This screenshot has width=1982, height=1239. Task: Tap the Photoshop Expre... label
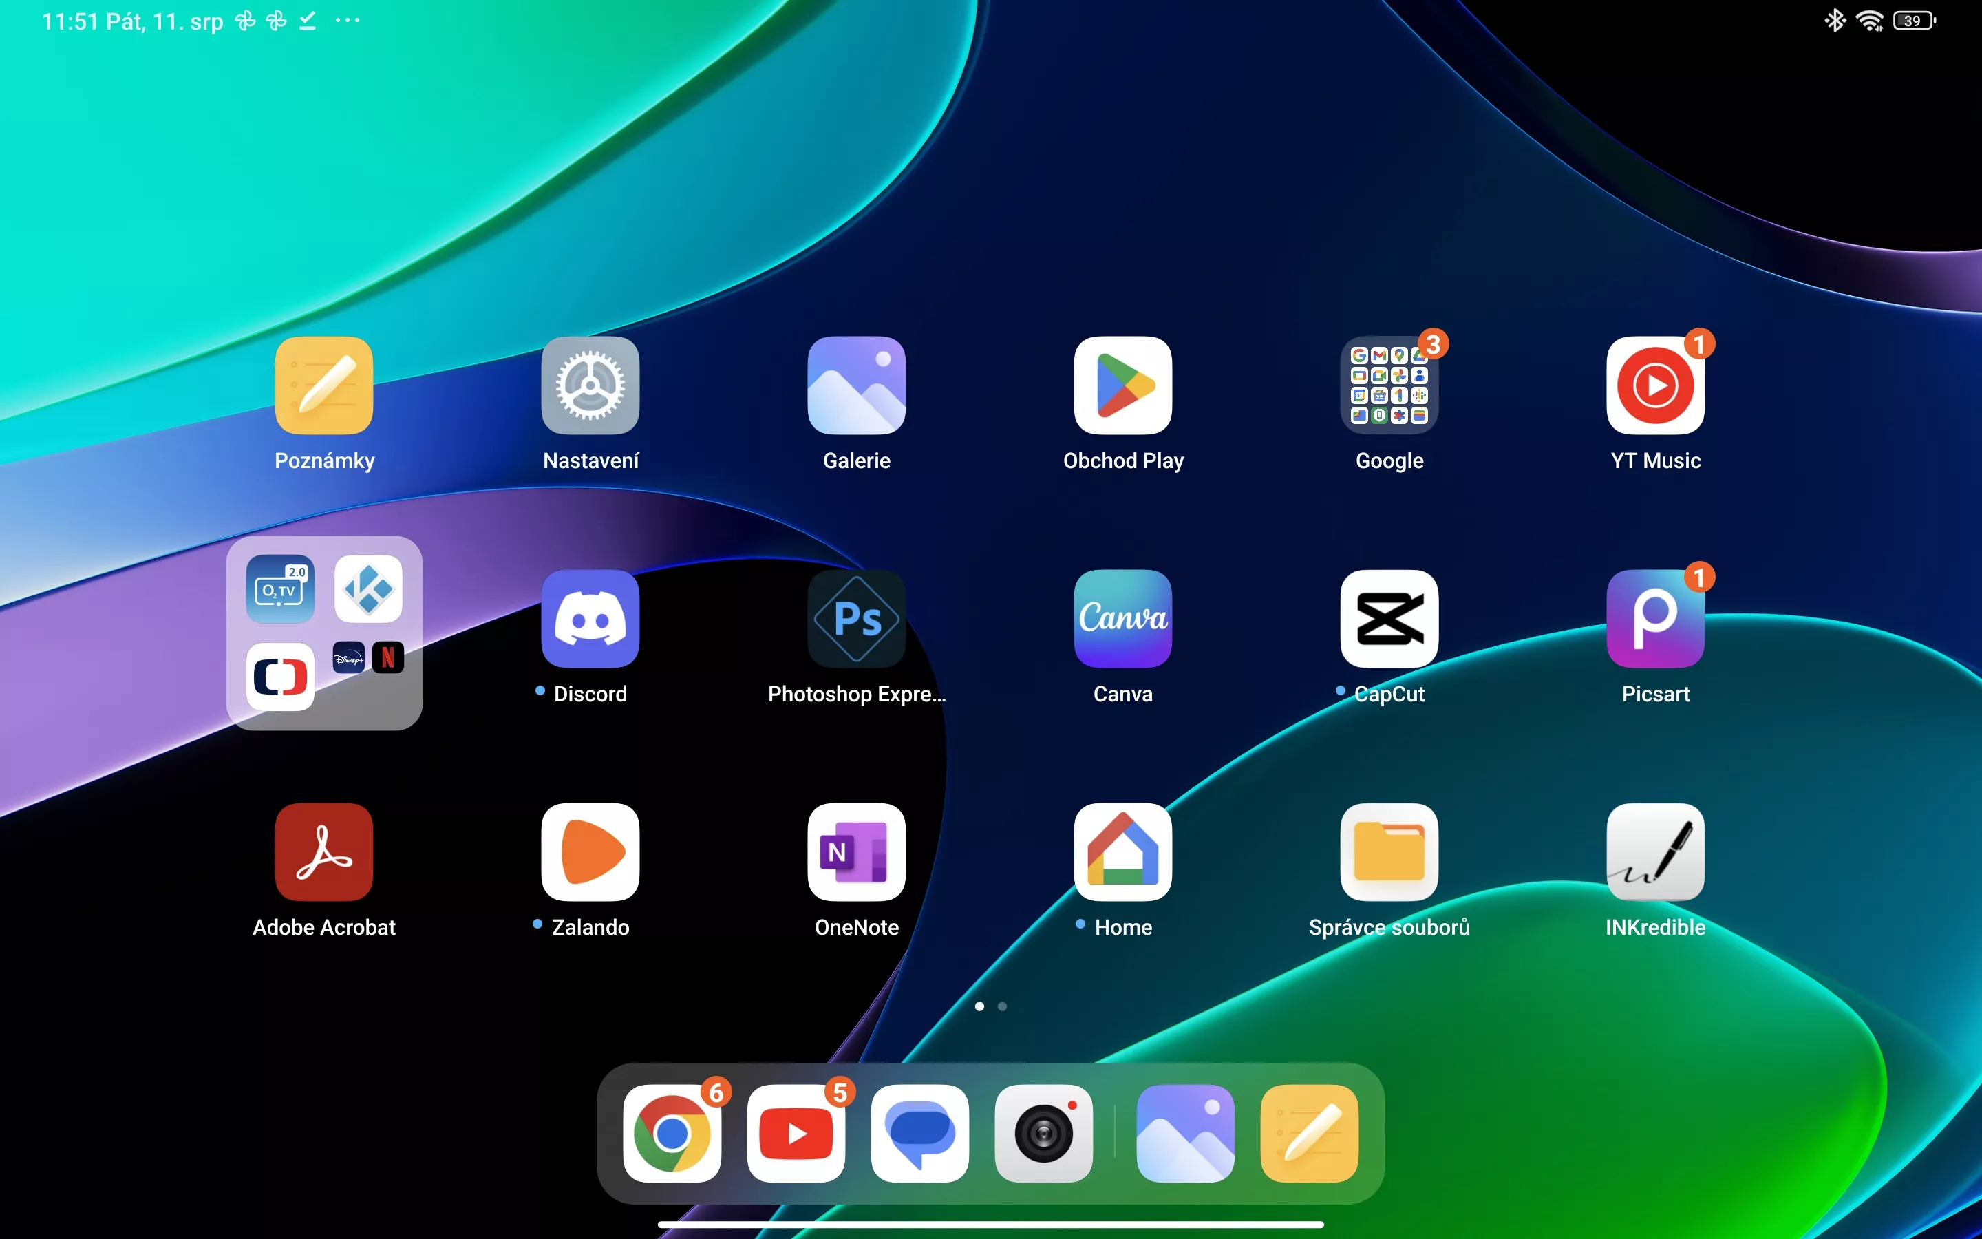click(x=856, y=694)
